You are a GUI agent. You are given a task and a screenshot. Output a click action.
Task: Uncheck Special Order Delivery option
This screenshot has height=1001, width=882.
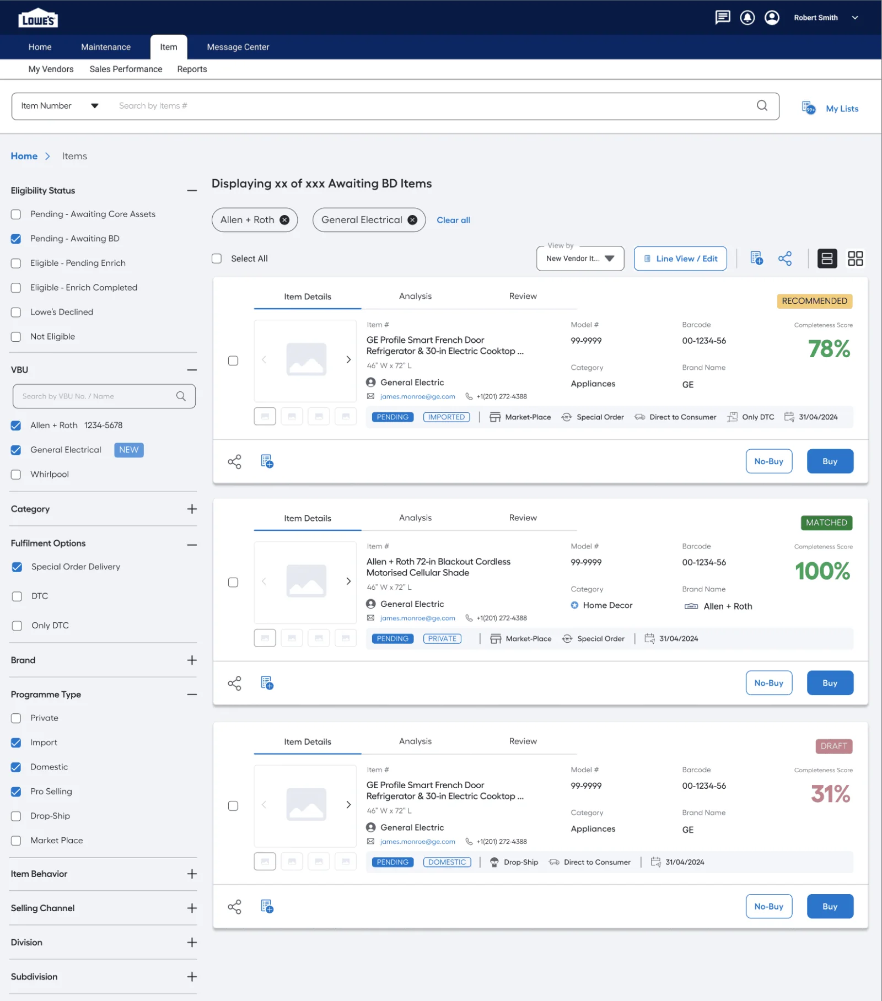pyautogui.click(x=17, y=567)
